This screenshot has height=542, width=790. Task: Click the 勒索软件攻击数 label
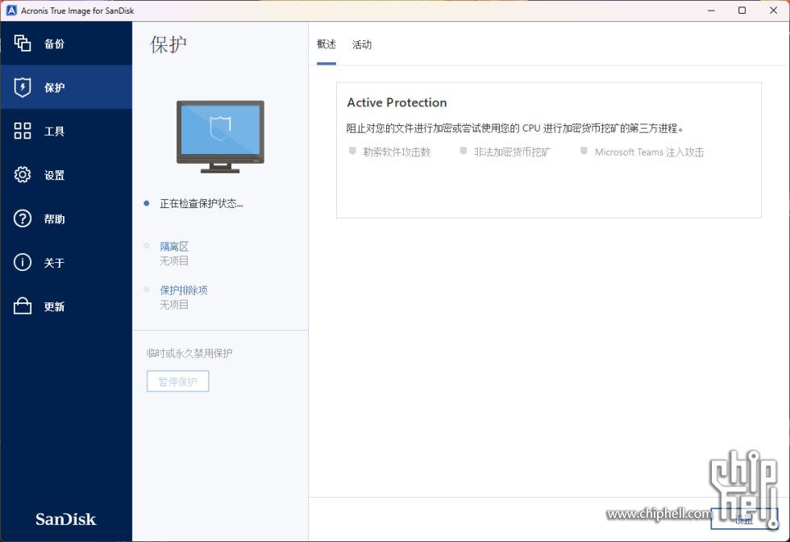[x=397, y=152]
